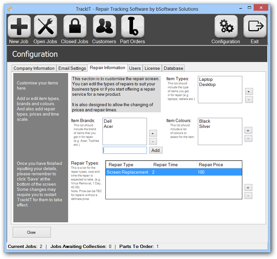This screenshot has height=259, width=277.
Task: Click the plus button beside Item Types
Action: coord(249,92)
